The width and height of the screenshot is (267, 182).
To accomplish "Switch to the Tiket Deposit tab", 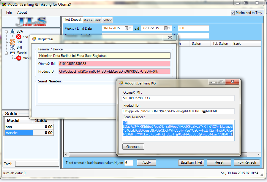I will (x=72, y=20).
